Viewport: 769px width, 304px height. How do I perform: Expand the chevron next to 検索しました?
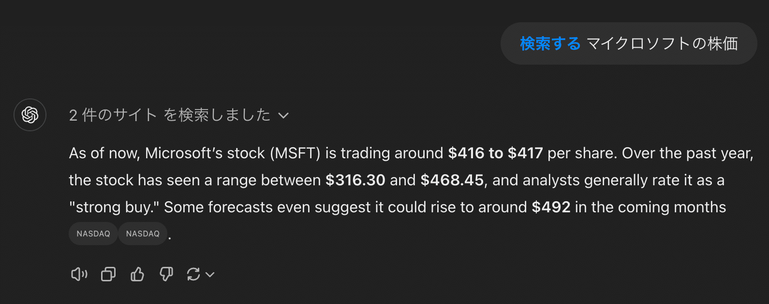(283, 115)
